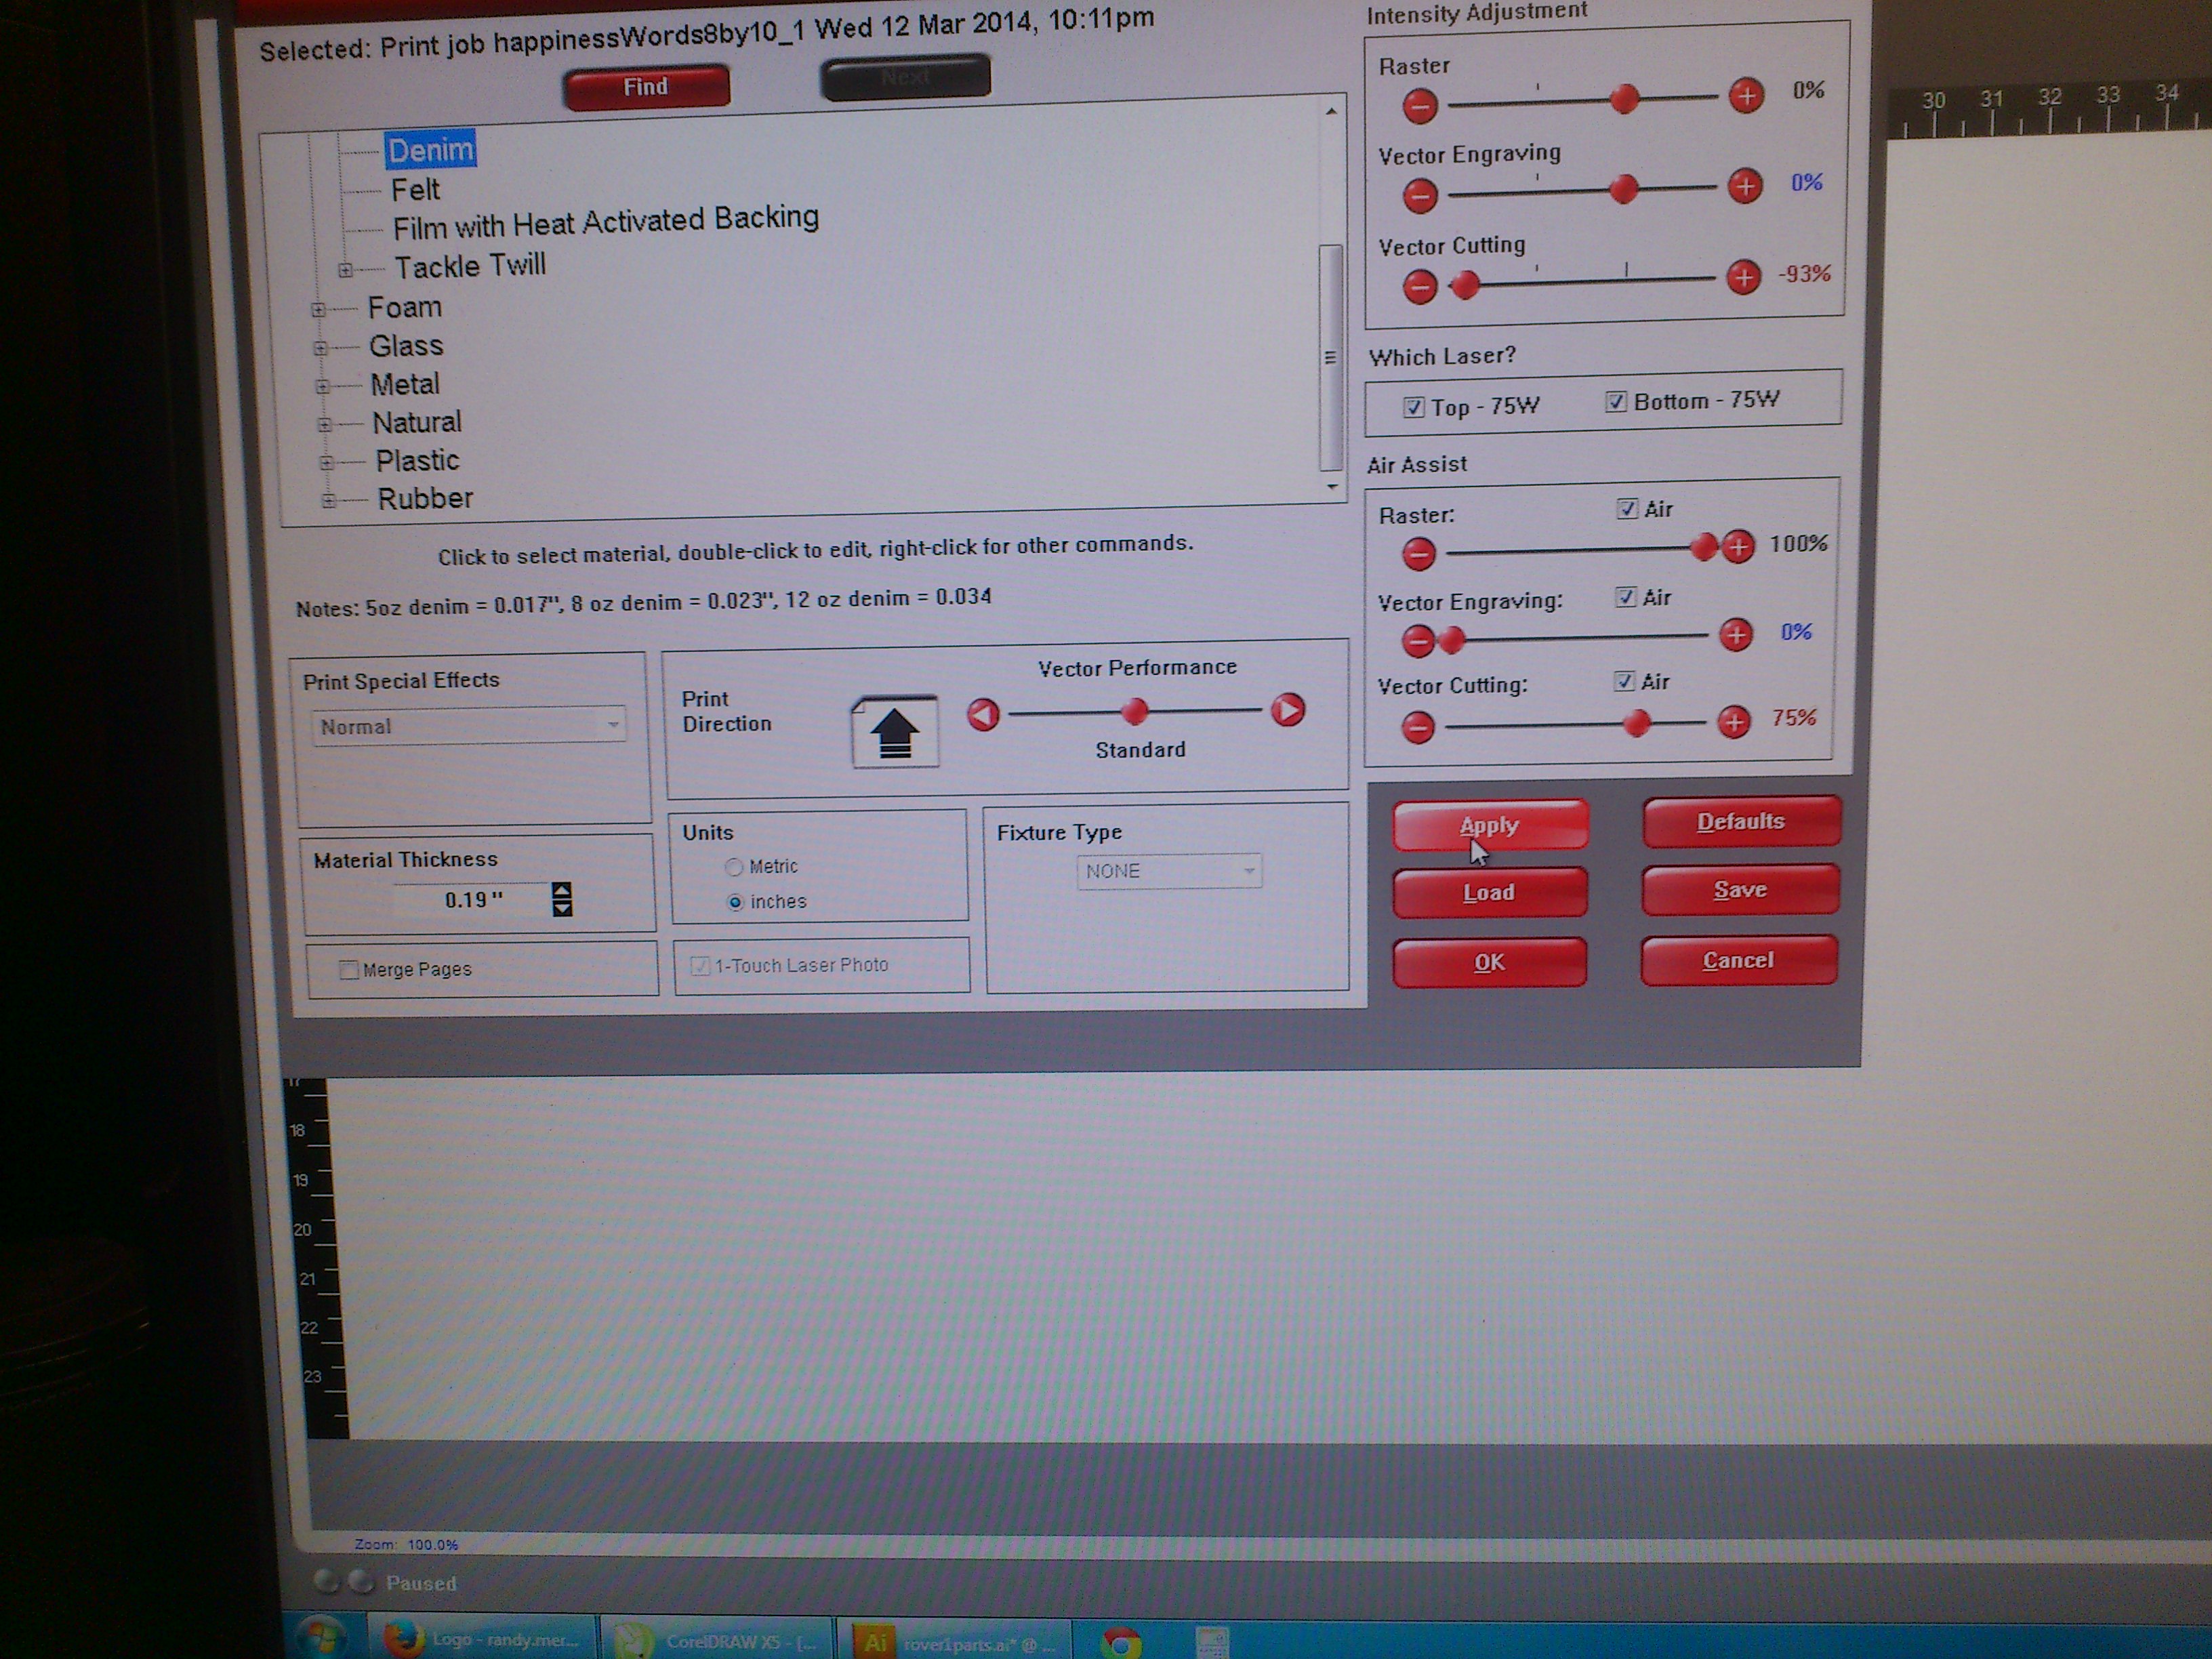
Task: Expand the Tackle Twill tree node
Action: [345, 270]
